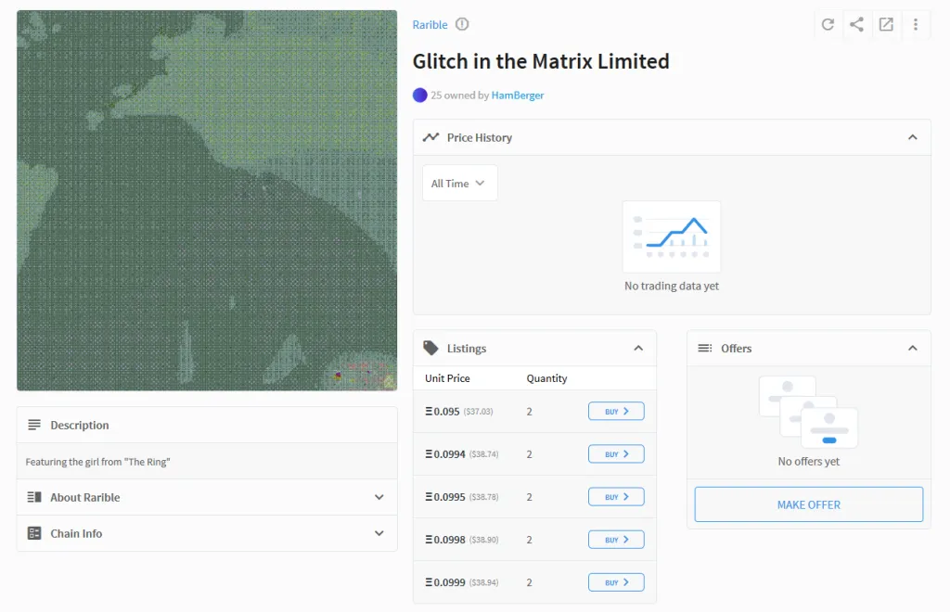The height and width of the screenshot is (612, 950).
Task: Buy the listing priced 0.0999 ETH
Action: tap(616, 582)
